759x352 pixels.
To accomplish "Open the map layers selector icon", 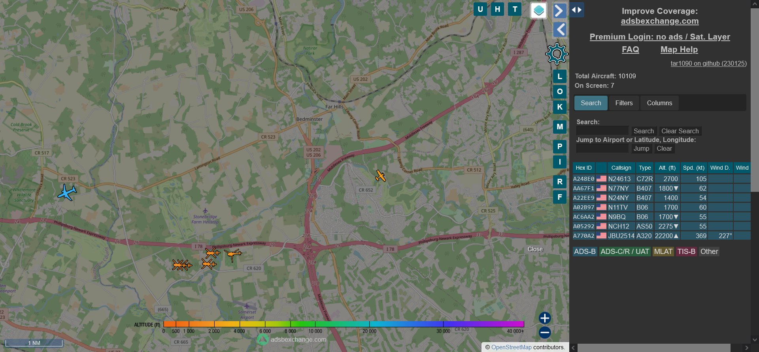I will coord(538,11).
